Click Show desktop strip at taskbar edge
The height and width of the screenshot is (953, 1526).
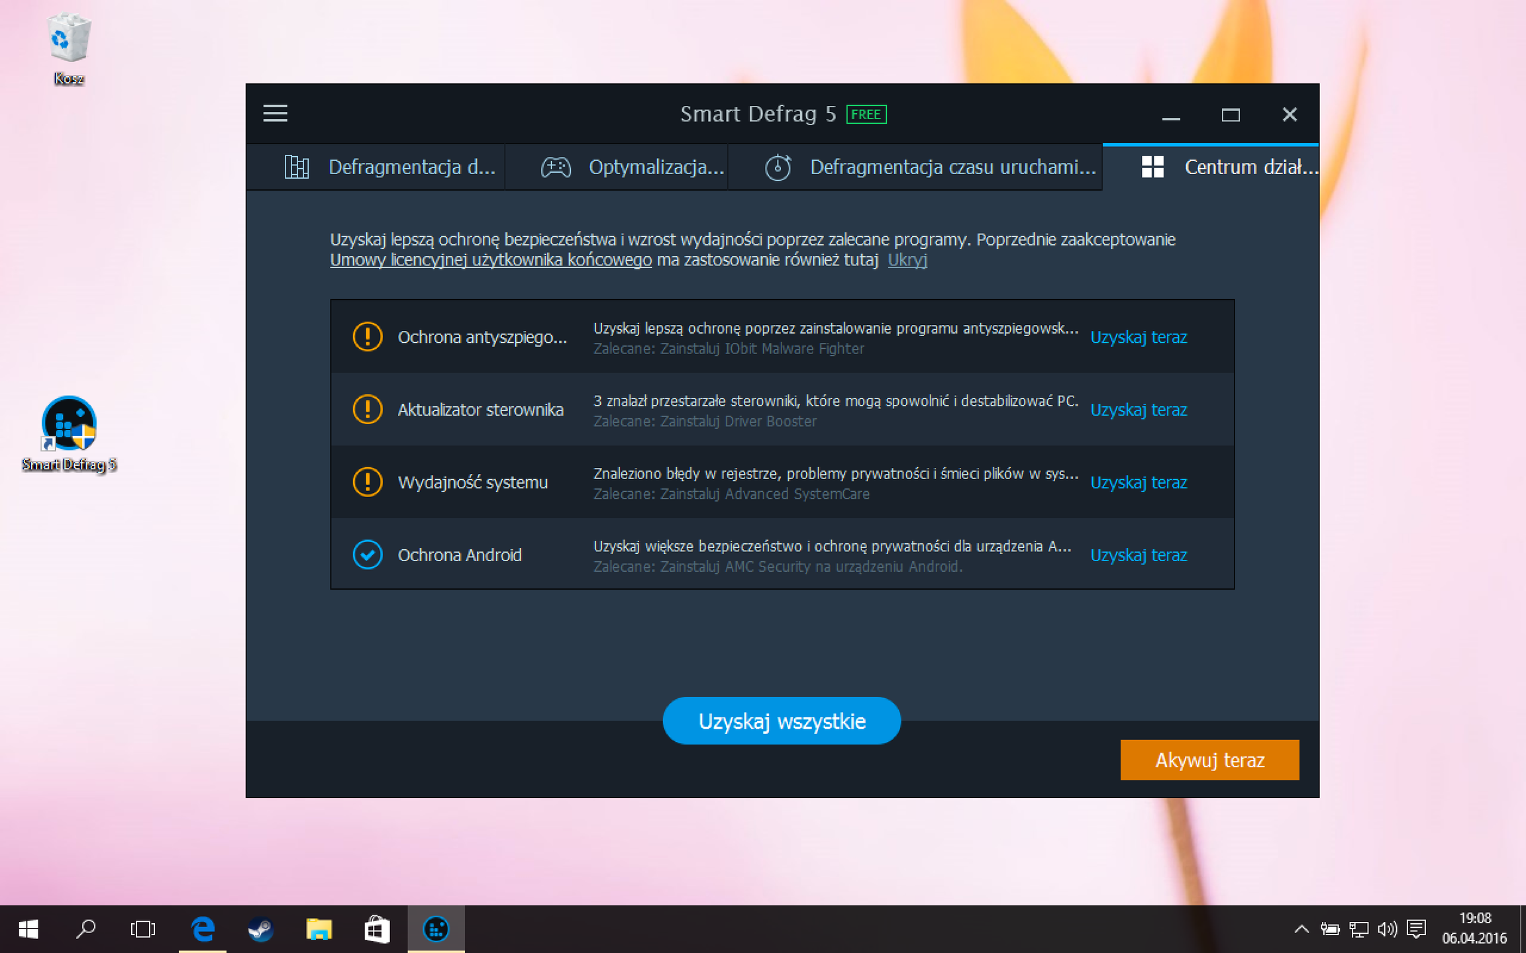1523,929
